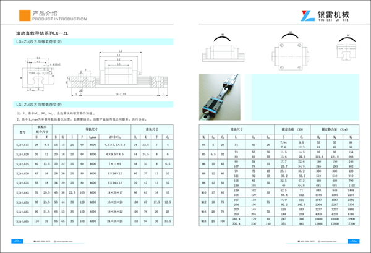Click the MC moment rail diagram
The image size is (371, 253).
pos(345,53)
